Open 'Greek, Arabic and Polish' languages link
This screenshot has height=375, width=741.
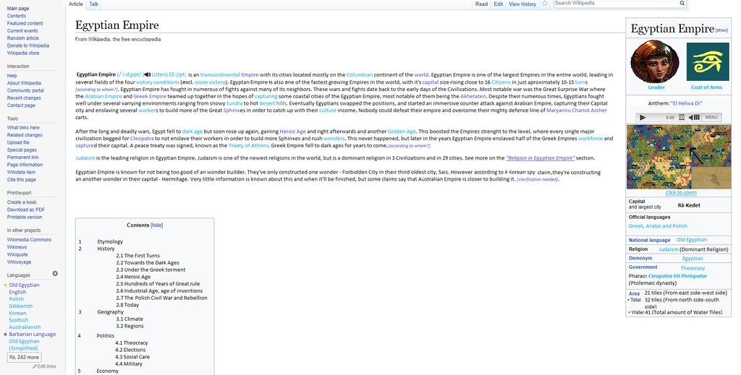(658, 226)
